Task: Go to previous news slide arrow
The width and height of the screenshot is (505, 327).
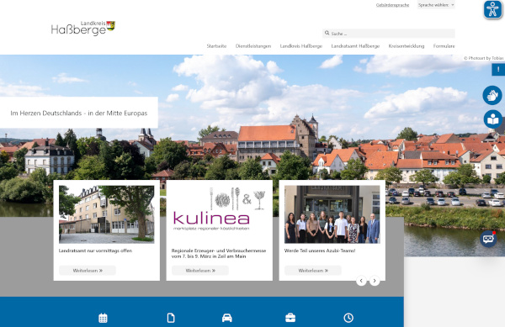Action: pyautogui.click(x=361, y=281)
